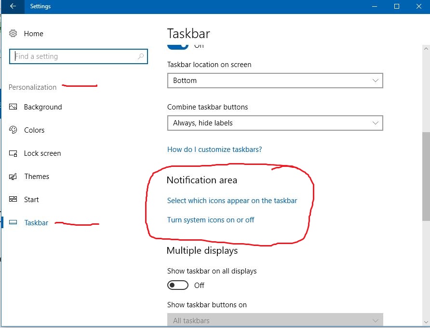Click the Background image icon in sidebar
This screenshot has height=328, width=430.
click(13, 107)
